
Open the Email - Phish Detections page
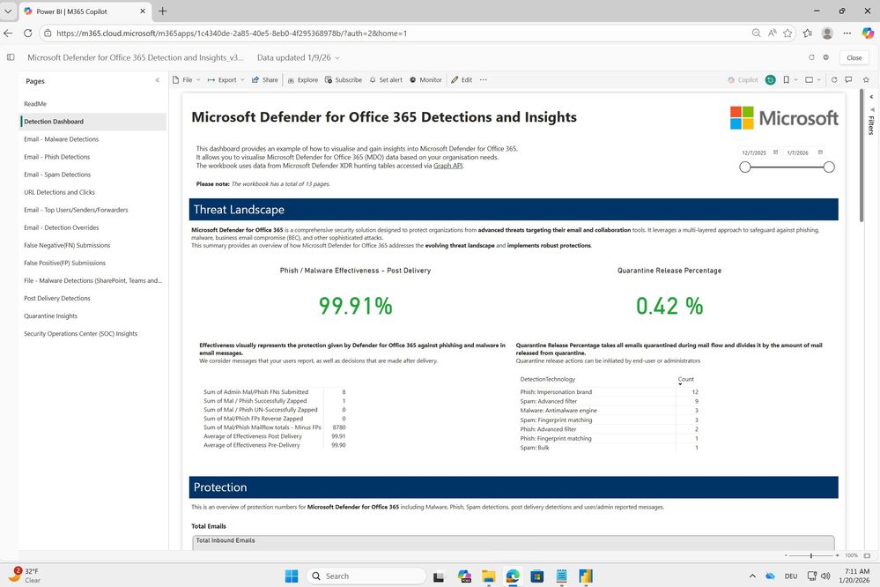(x=56, y=157)
